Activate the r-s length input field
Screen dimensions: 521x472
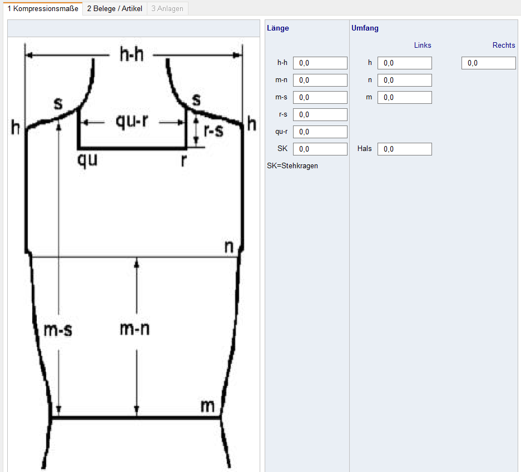[x=320, y=115]
